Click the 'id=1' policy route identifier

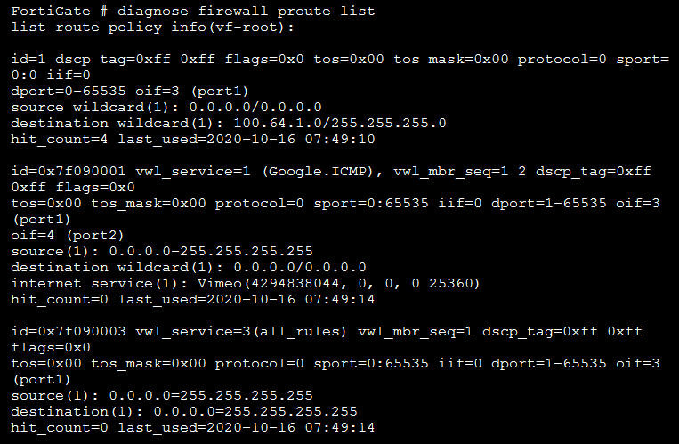28,59
